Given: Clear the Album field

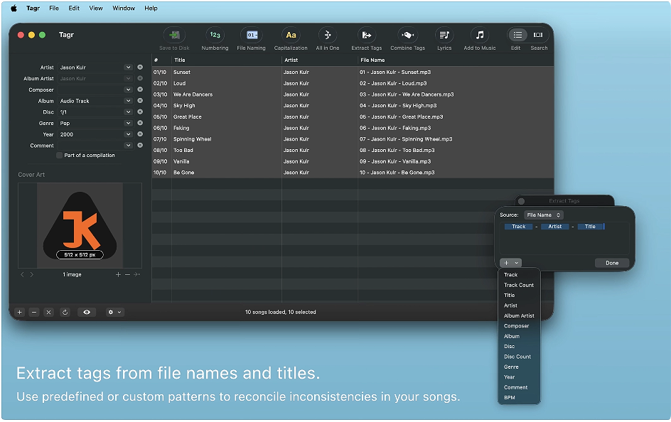Looking at the screenshot, I should 140,100.
